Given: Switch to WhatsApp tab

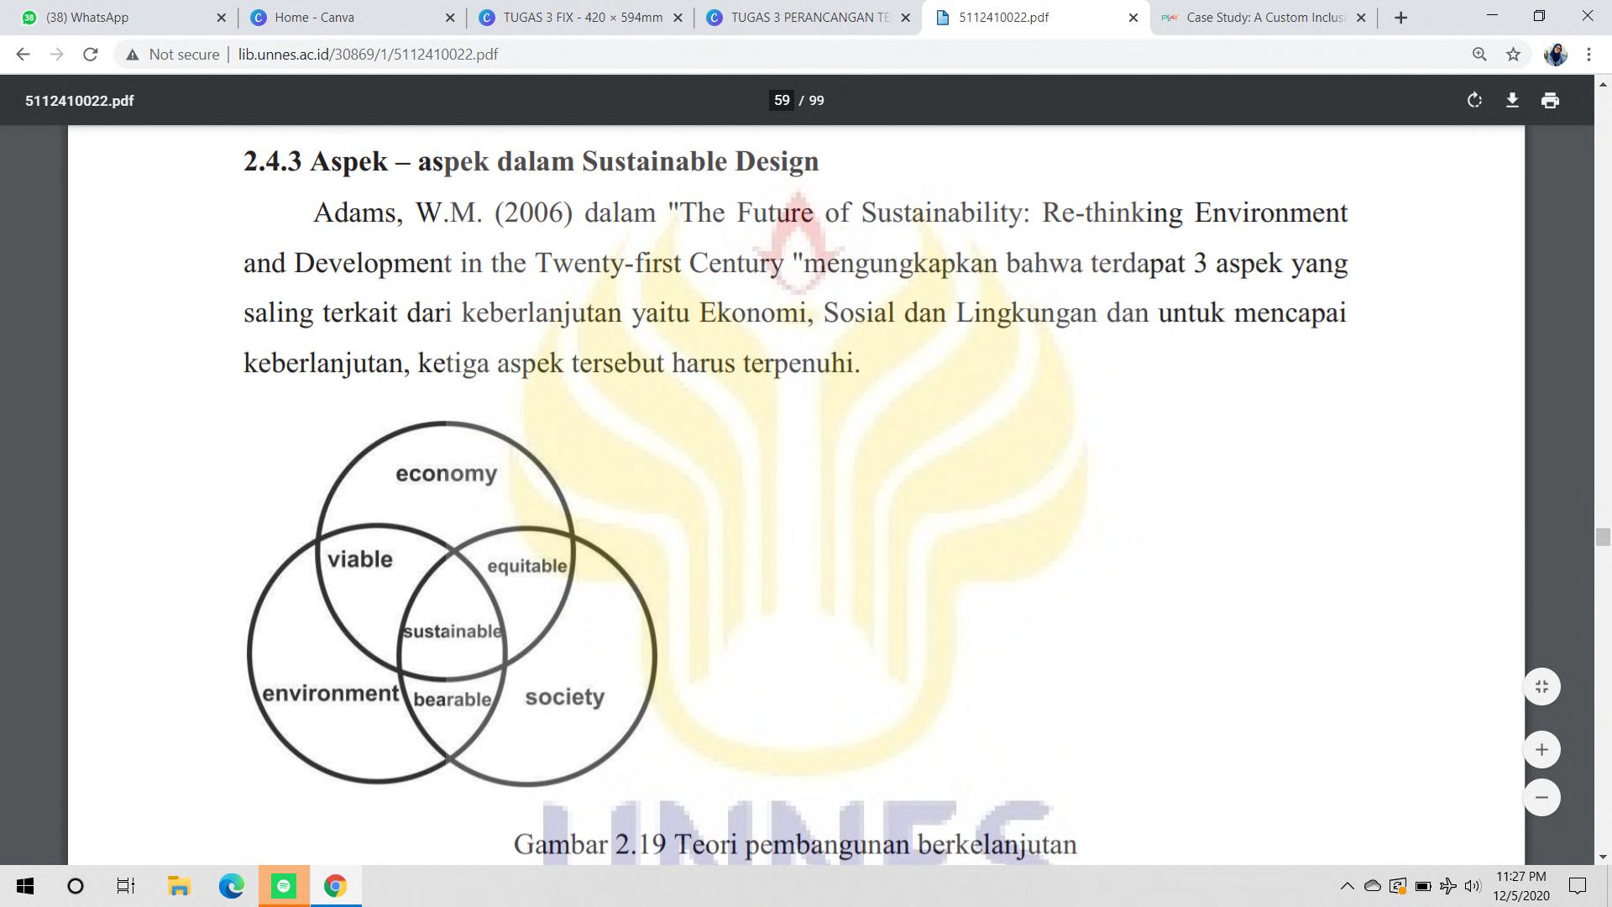Looking at the screenshot, I should tap(88, 18).
